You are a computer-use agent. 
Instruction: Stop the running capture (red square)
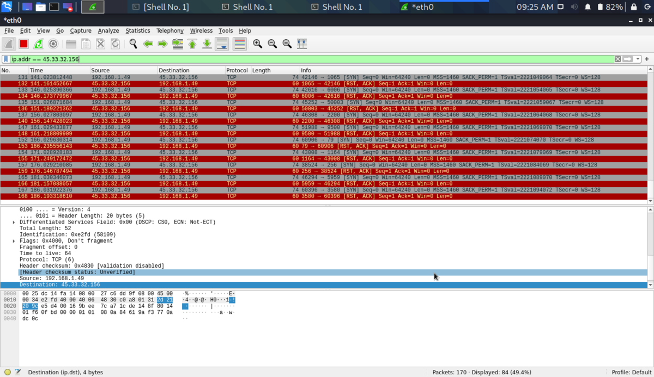[23, 44]
